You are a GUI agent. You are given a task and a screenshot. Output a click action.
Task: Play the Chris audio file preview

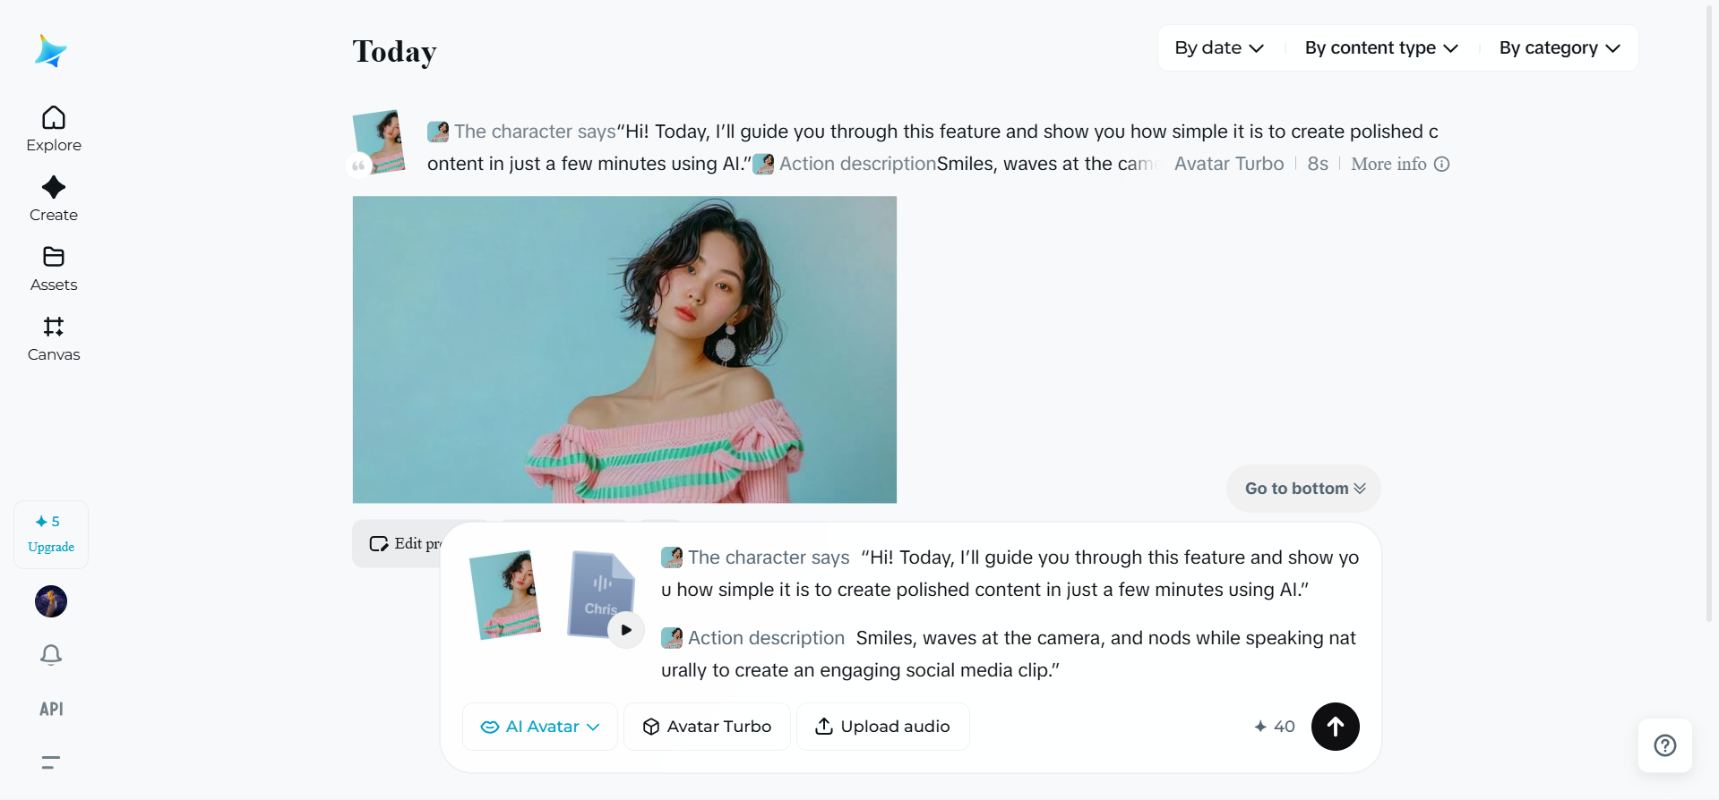pyautogui.click(x=626, y=630)
